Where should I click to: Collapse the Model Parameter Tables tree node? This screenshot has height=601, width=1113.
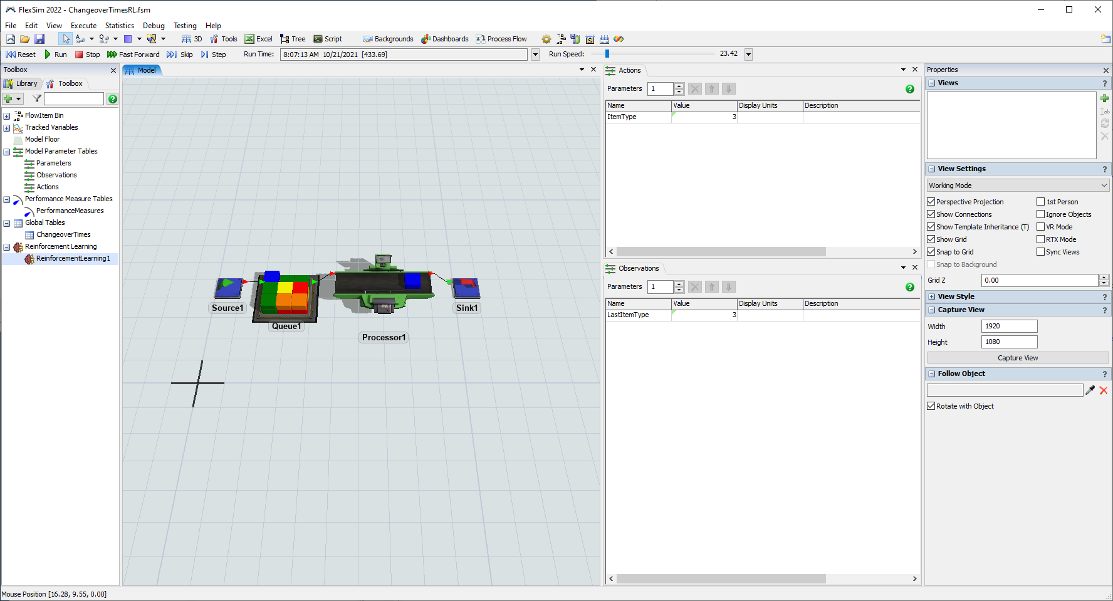7,152
